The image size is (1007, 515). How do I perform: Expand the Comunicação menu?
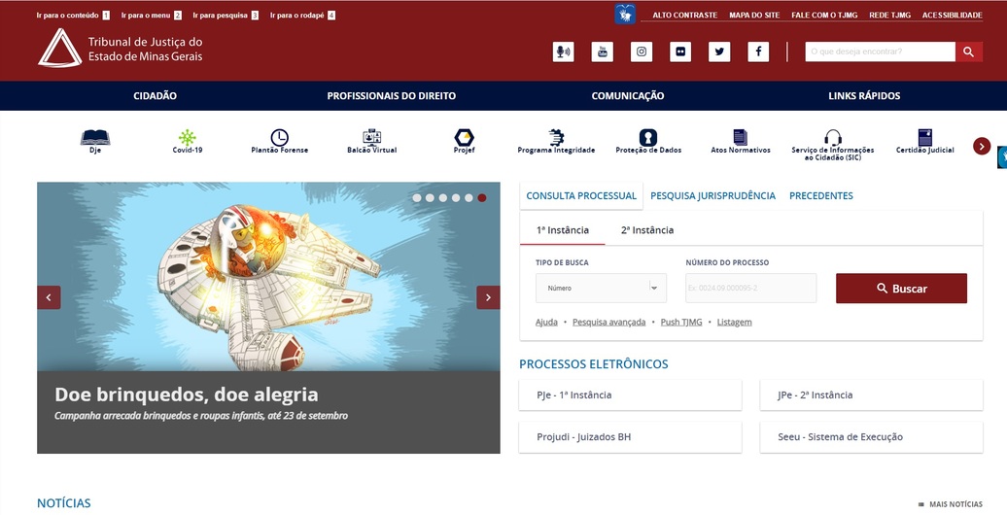tap(628, 95)
